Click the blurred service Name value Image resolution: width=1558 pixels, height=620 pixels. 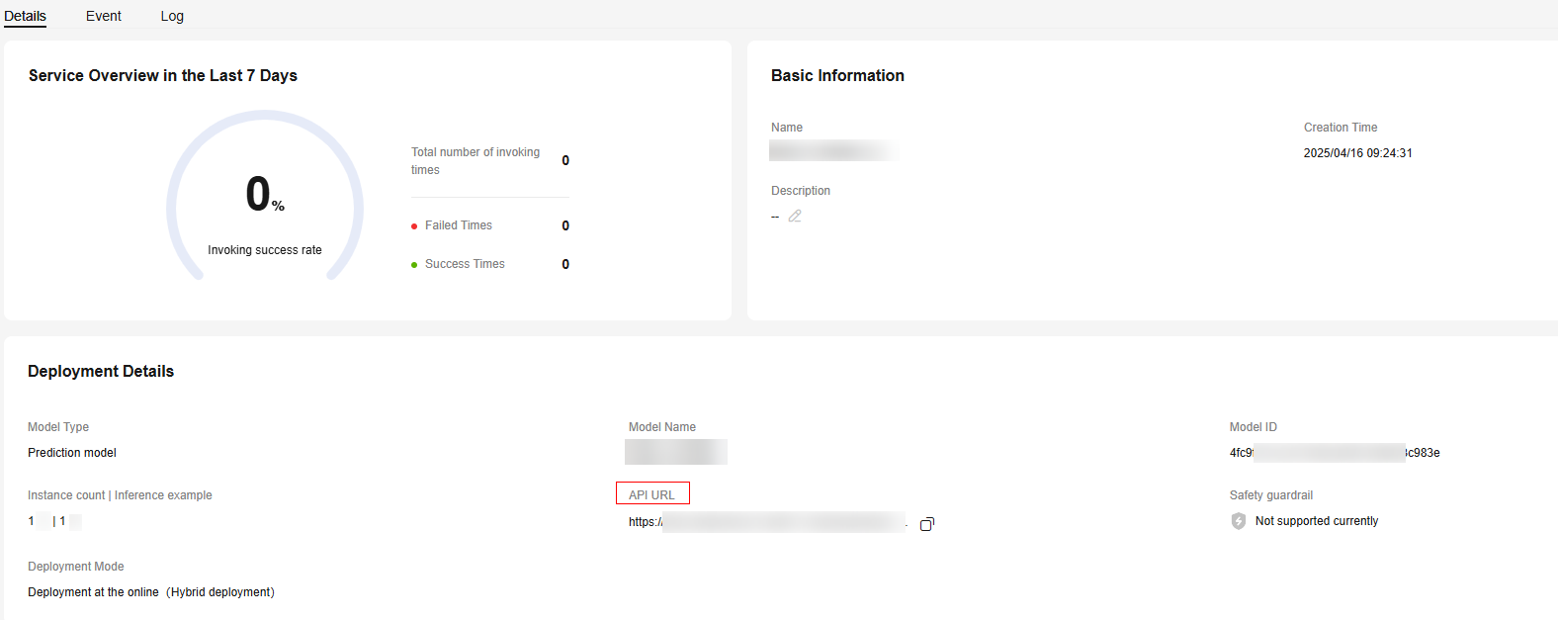tap(832, 150)
